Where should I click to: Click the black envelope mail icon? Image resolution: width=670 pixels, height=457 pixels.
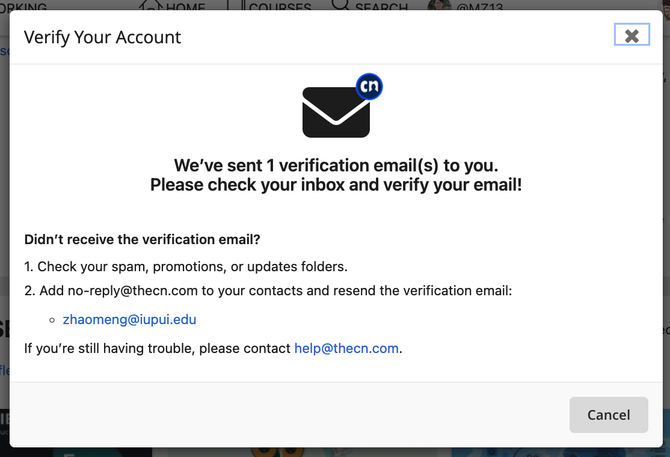(x=336, y=112)
